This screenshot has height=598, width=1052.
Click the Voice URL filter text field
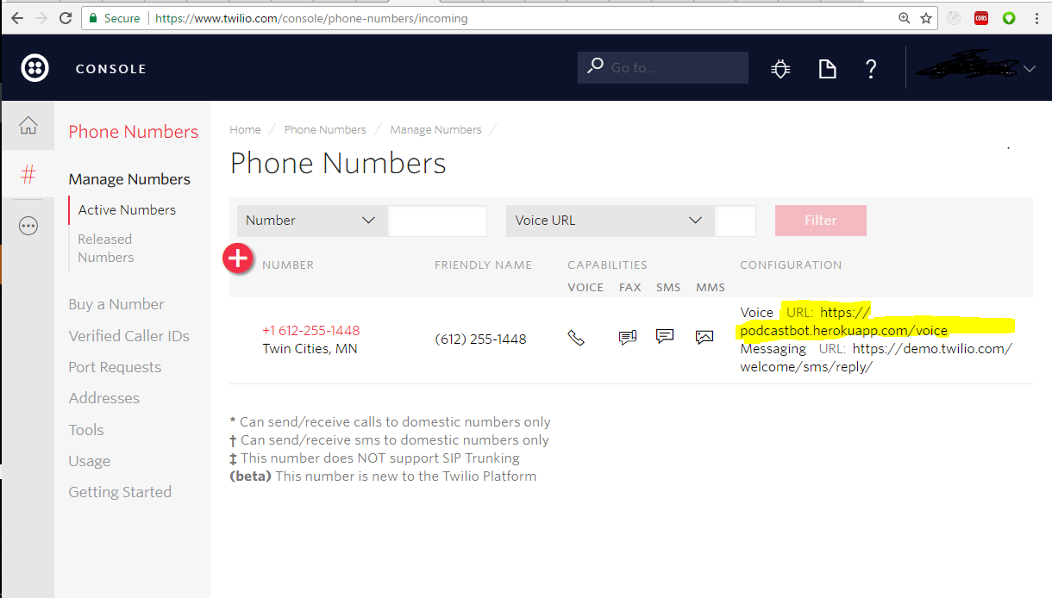pos(735,221)
